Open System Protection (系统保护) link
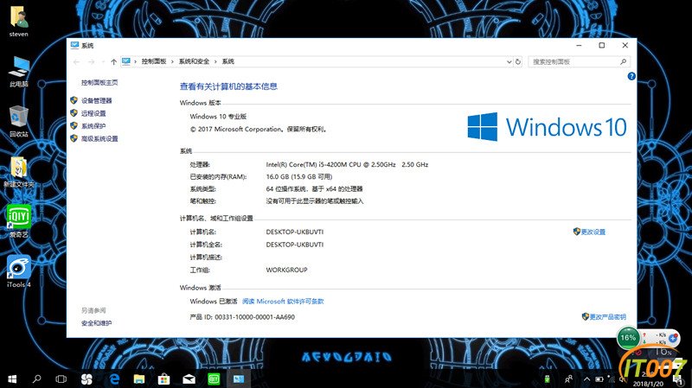The width and height of the screenshot is (692, 388). pyautogui.click(x=93, y=126)
